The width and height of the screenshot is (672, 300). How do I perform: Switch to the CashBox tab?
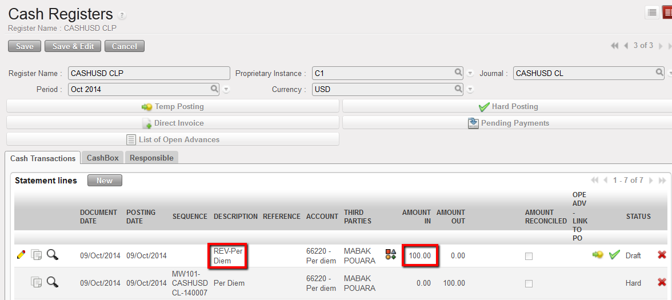(103, 158)
